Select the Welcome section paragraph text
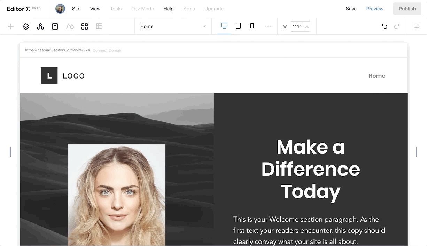This screenshot has height=246, width=427. pyautogui.click(x=309, y=230)
